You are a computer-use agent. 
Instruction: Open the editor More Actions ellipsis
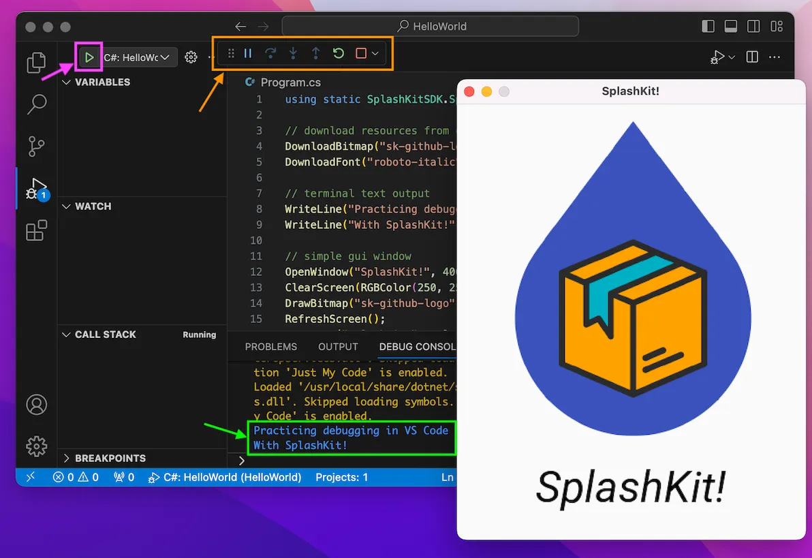(775, 57)
